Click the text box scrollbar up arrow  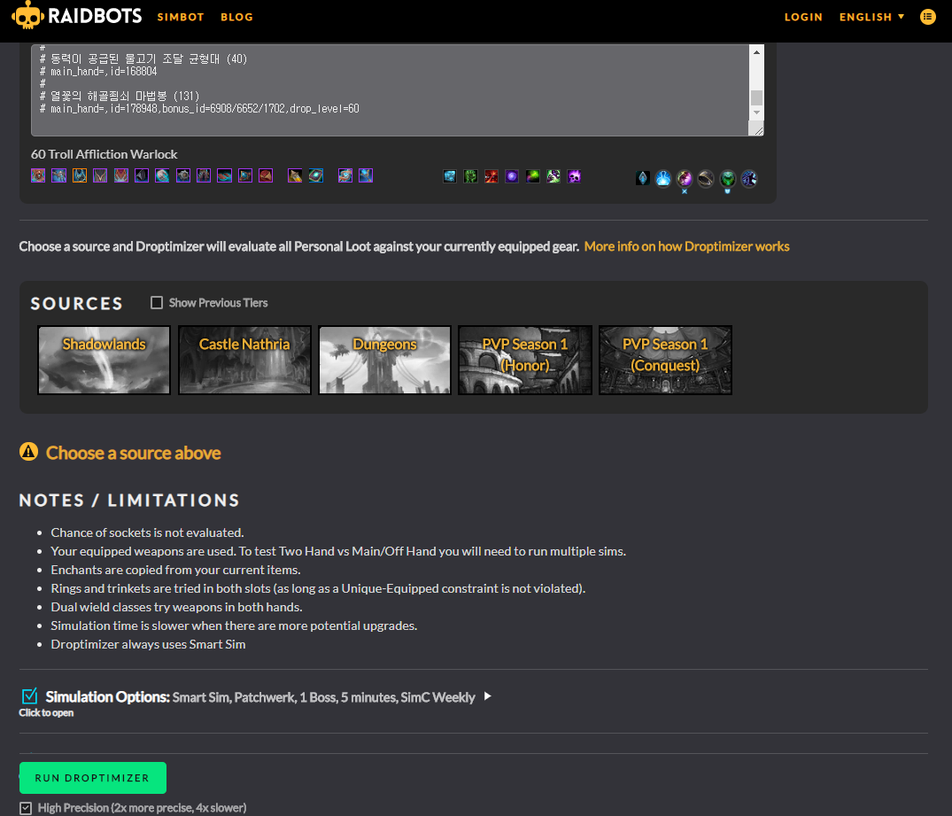tap(756, 52)
